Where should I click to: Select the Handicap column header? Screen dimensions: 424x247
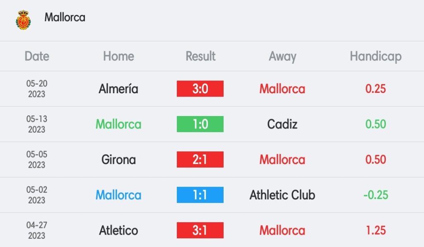tap(376, 57)
